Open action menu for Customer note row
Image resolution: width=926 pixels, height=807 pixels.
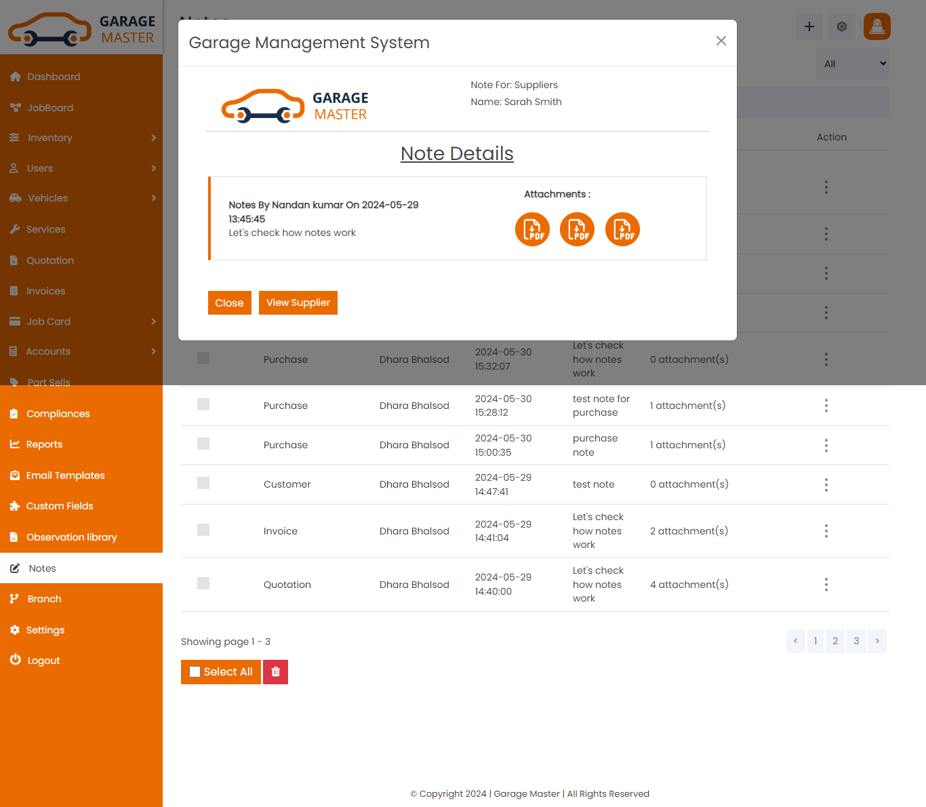pyautogui.click(x=826, y=485)
